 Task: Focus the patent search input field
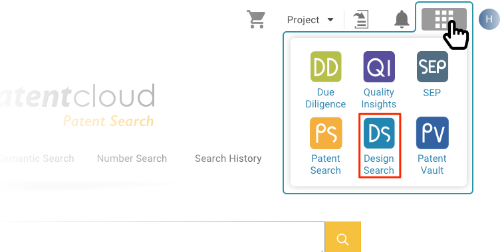(162, 237)
